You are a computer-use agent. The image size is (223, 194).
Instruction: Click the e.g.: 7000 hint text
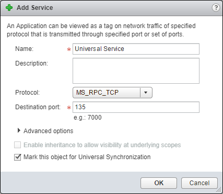pos(88,118)
